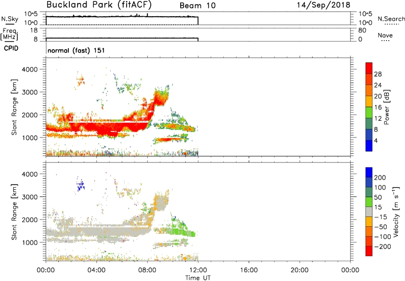Click the '18' frequency axis tick
Viewport: 405px width, 281px height.
[x=34, y=30]
